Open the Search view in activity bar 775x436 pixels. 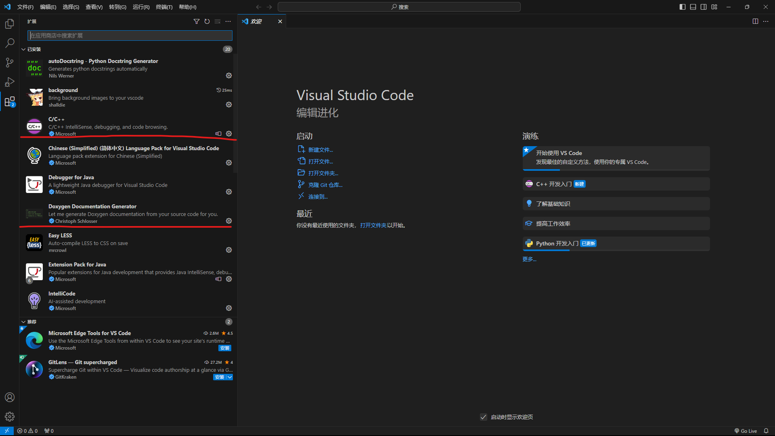[x=10, y=43]
